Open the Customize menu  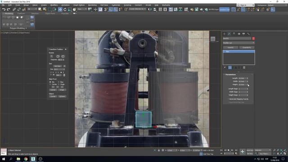coord(116,5)
